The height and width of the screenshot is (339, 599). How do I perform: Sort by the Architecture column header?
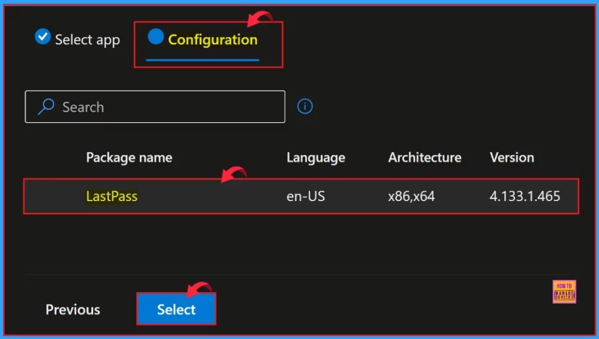pyautogui.click(x=425, y=157)
